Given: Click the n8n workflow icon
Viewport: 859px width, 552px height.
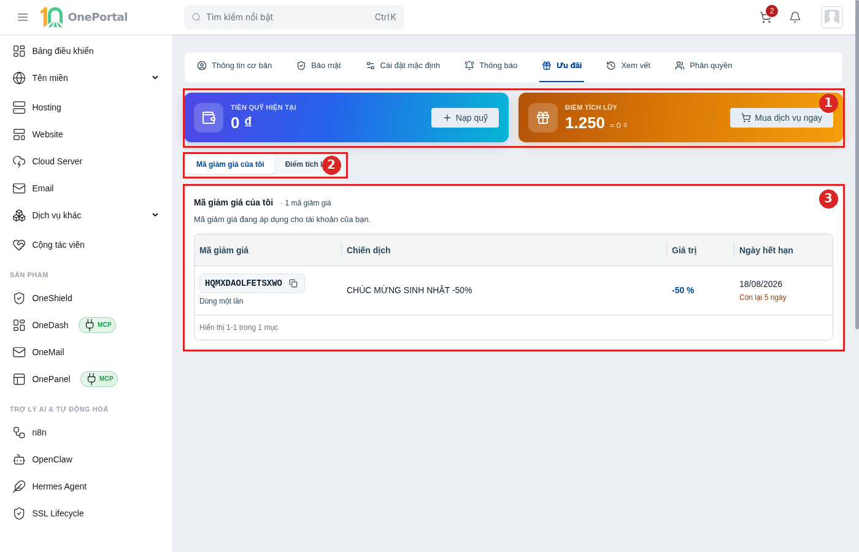Looking at the screenshot, I should click(19, 432).
